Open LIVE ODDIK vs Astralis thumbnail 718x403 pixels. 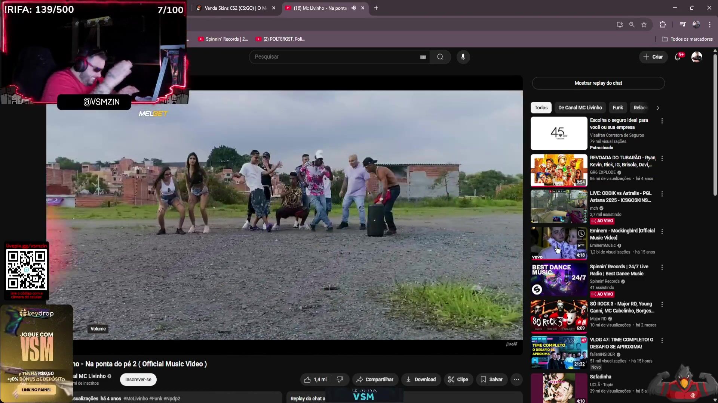559,206
